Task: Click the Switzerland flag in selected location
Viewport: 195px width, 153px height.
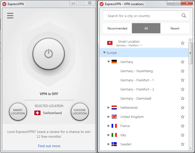Action: [37, 113]
